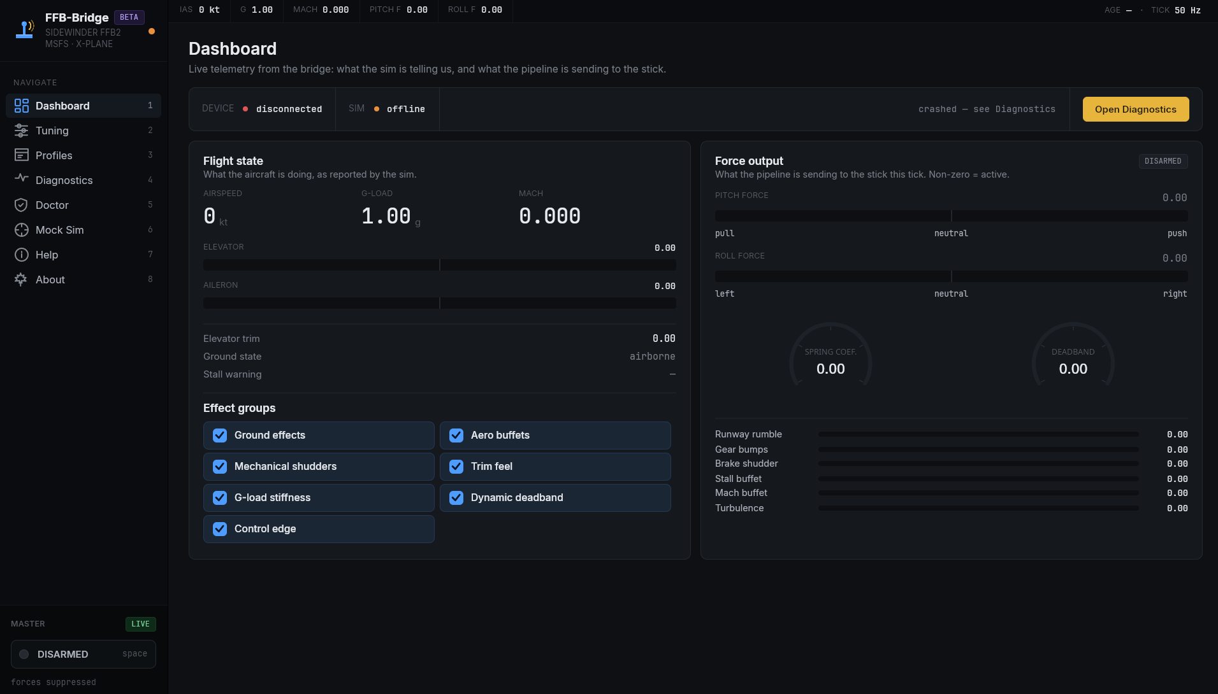Click the Doctor shield icon
Screen dimensions: 1218x694
coord(22,205)
